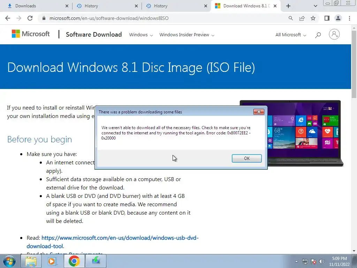The width and height of the screenshot is (357, 268).
Task: Open Microsoft site search
Action: [318, 35]
